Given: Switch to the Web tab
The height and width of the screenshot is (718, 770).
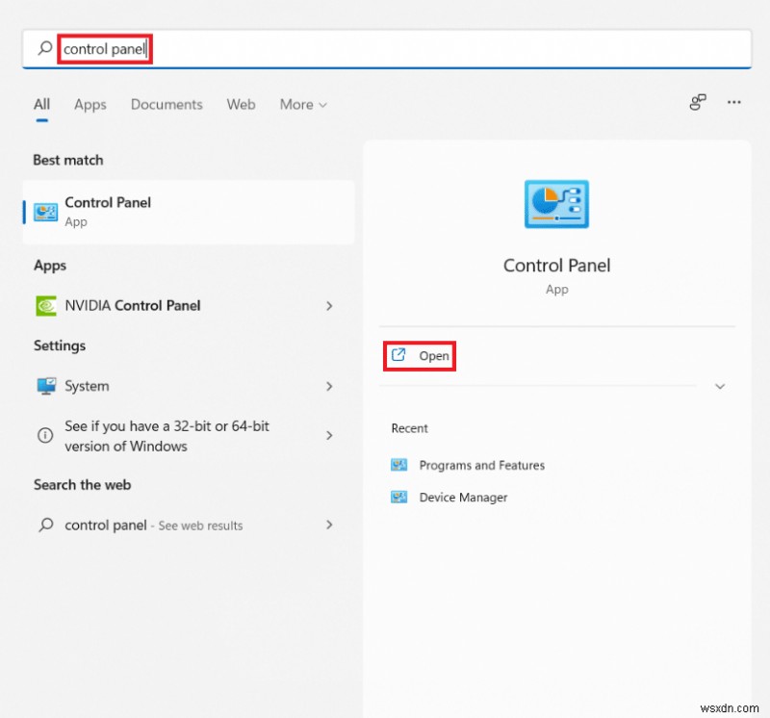Looking at the screenshot, I should coord(241,104).
